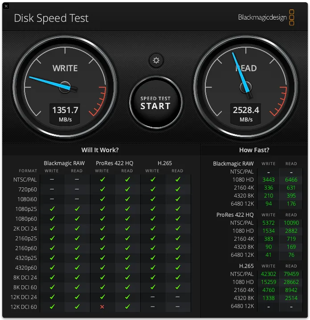Click the 12K DCI 60 ProRes read checkmark
The height and width of the screenshot is (320, 310).
(x=127, y=307)
